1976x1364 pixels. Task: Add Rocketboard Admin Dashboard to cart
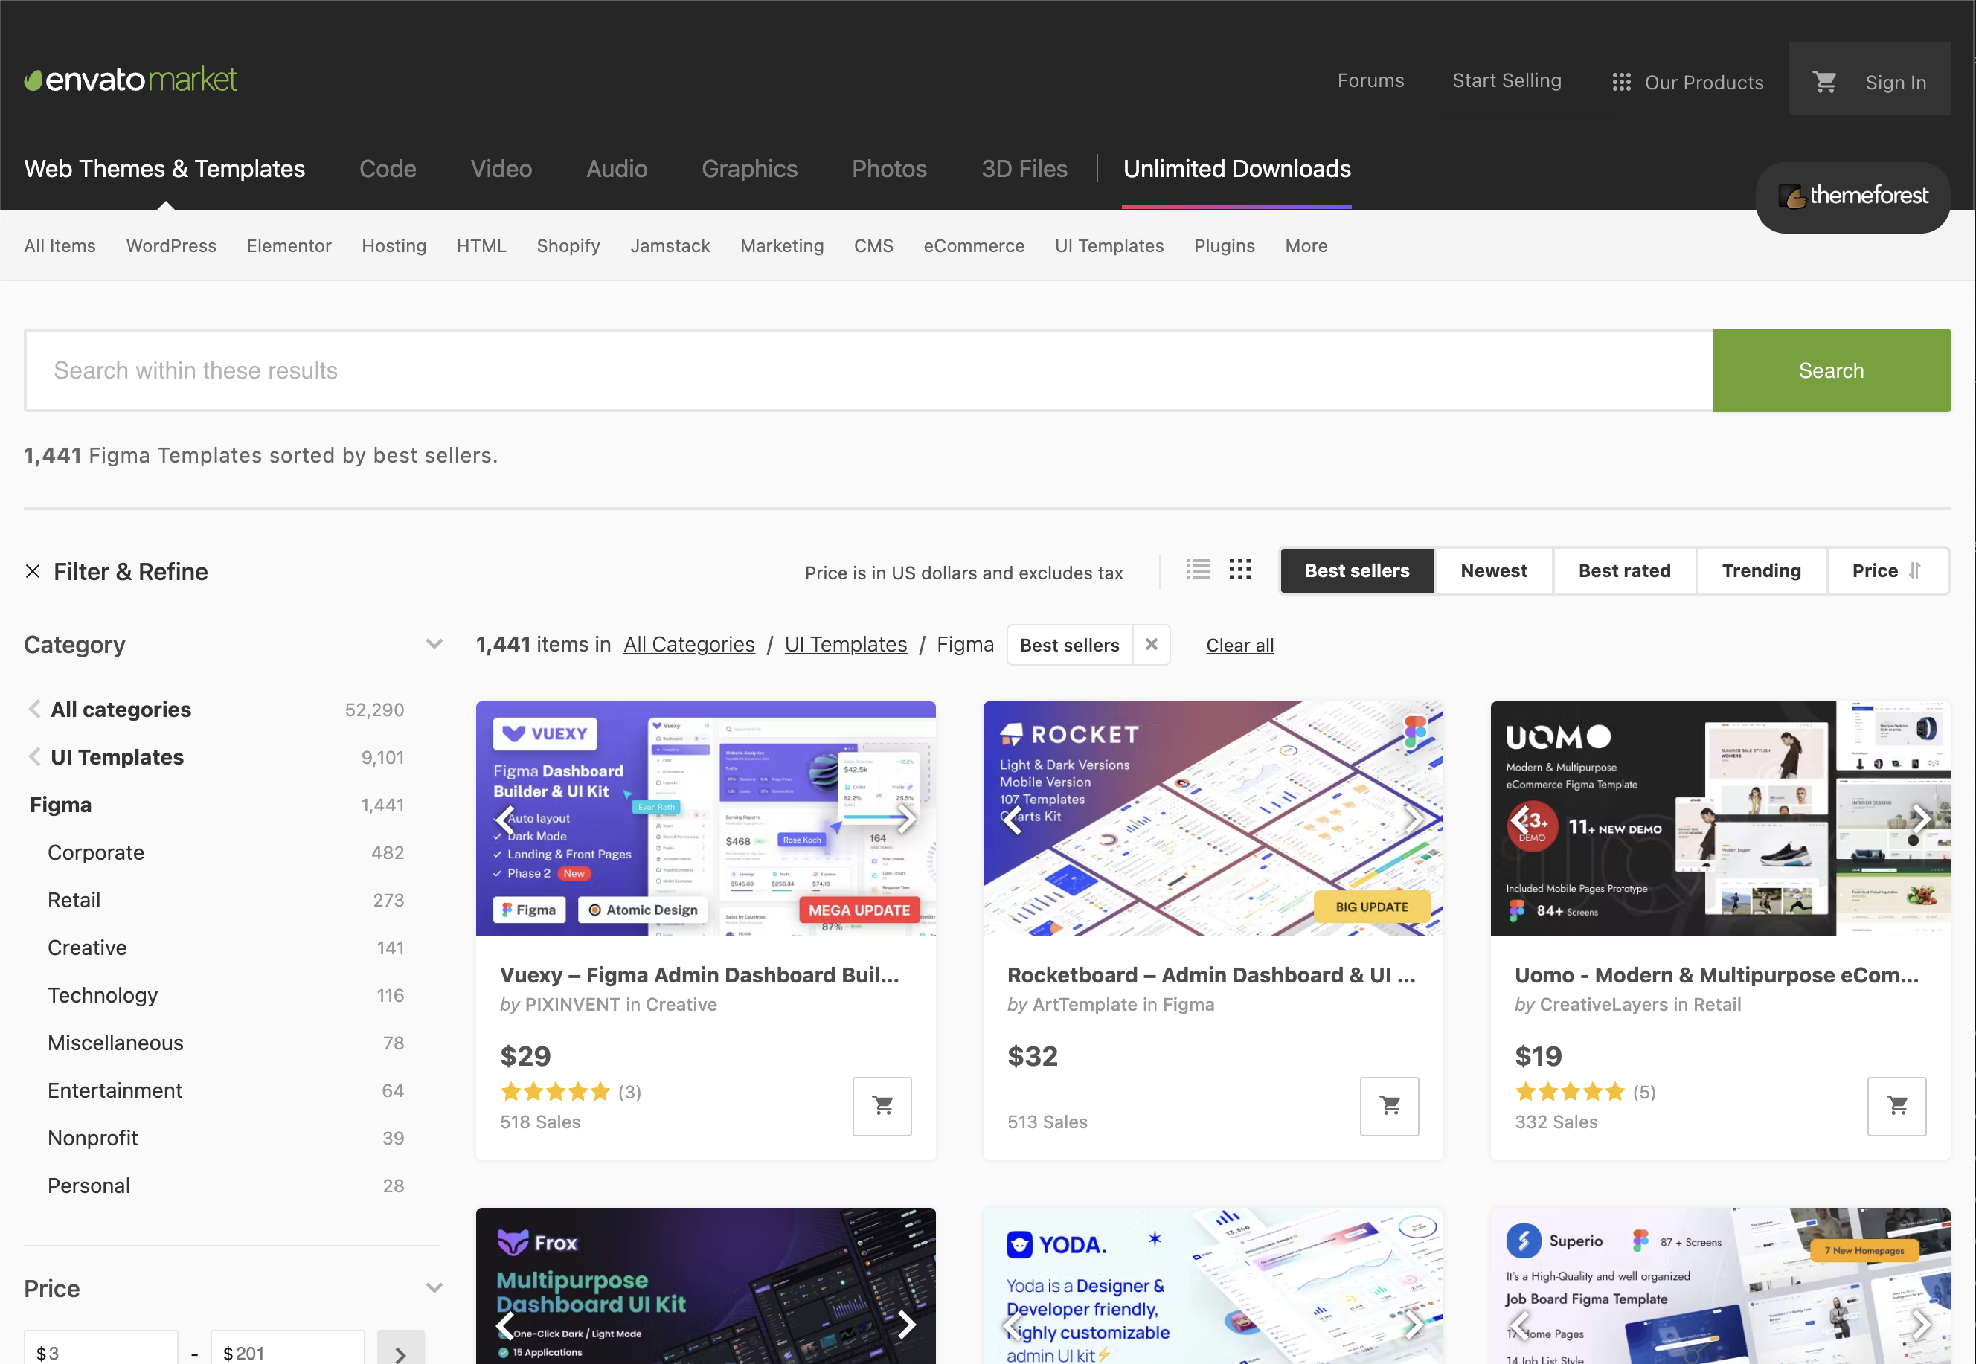click(1390, 1106)
